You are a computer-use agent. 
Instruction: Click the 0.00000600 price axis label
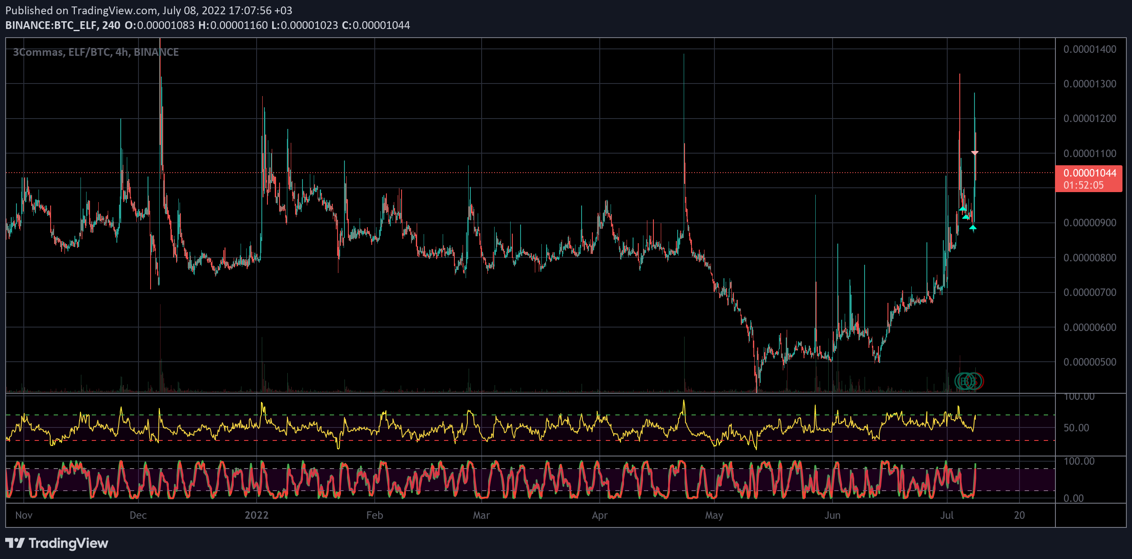(x=1089, y=328)
